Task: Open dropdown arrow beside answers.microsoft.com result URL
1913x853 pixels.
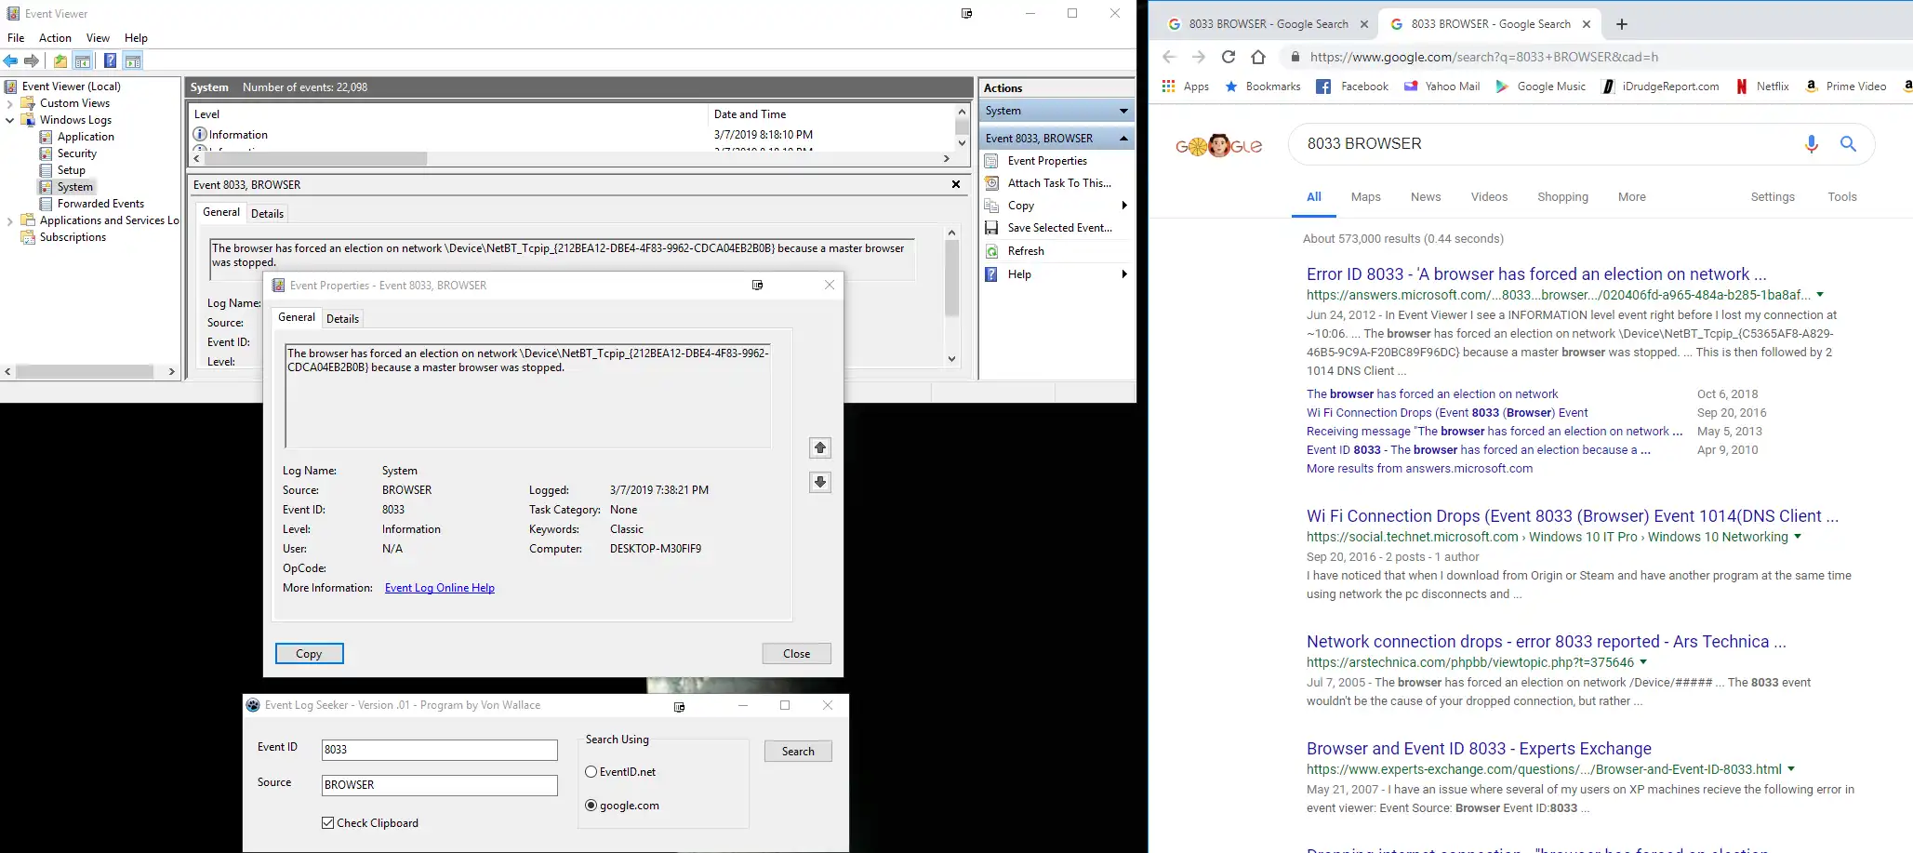Action: 1820,295
